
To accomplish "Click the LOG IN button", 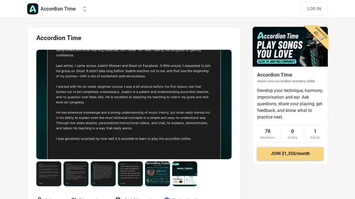I will [314, 9].
